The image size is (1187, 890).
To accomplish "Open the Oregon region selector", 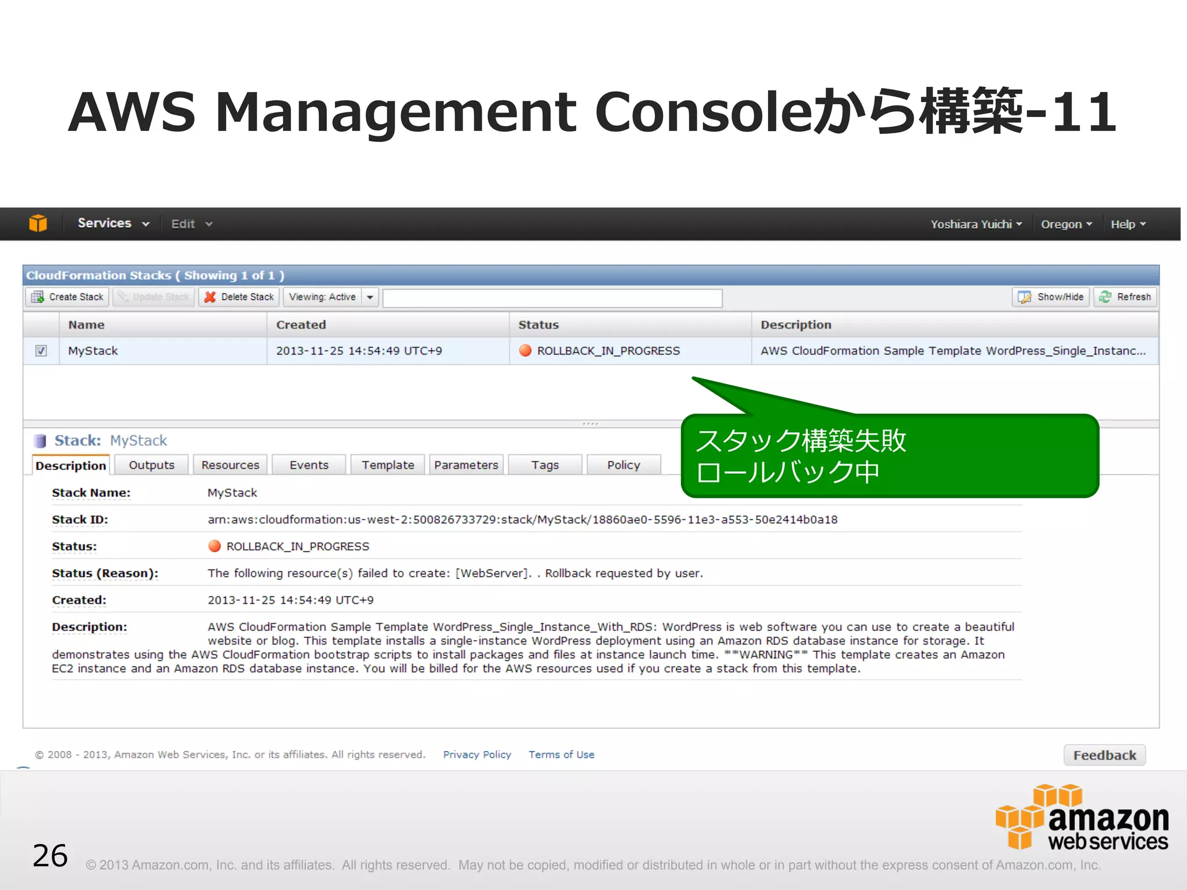I will 1066,224.
